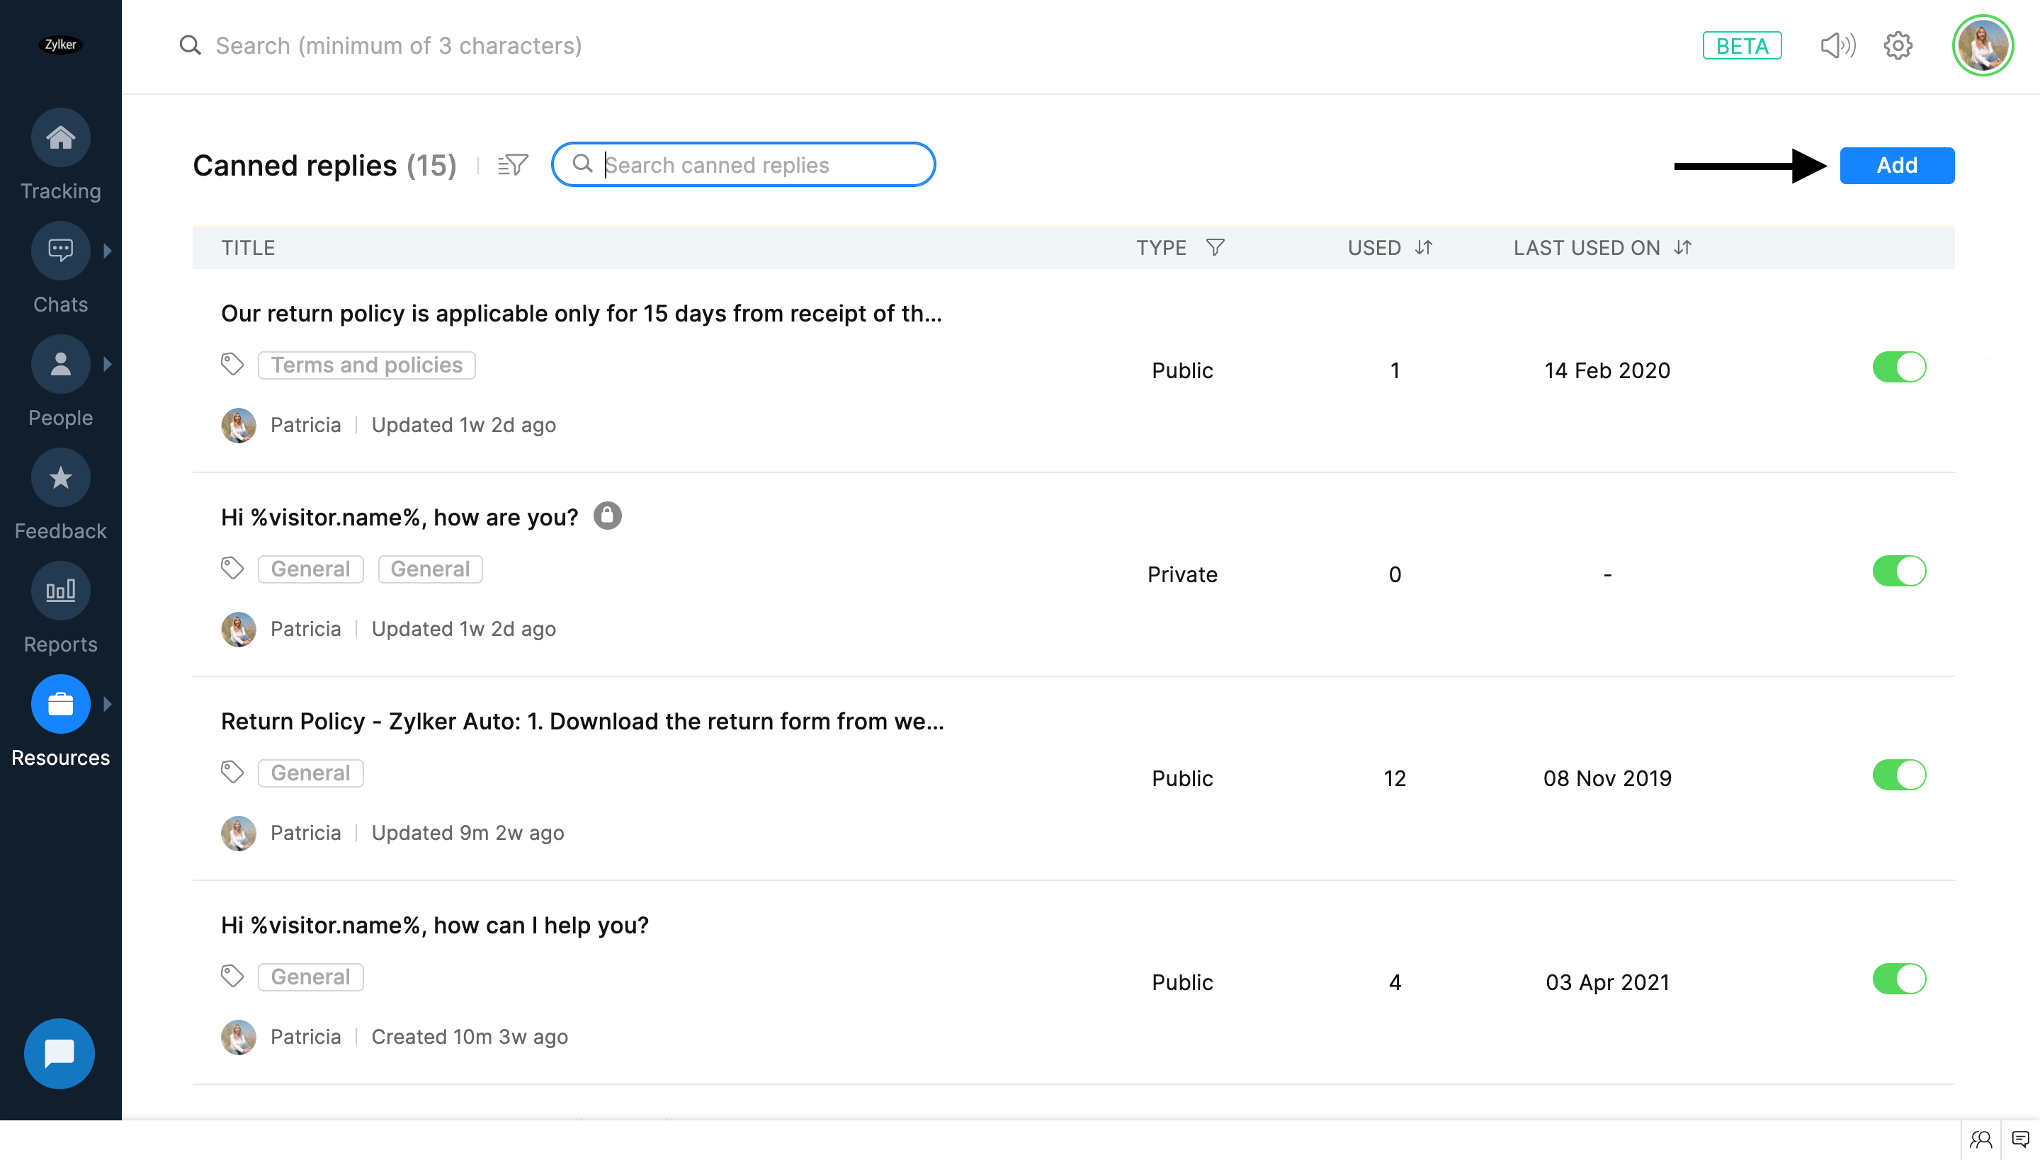
Task: Open the Return Policy - Zylker Auto reply
Action: pyautogui.click(x=582, y=721)
